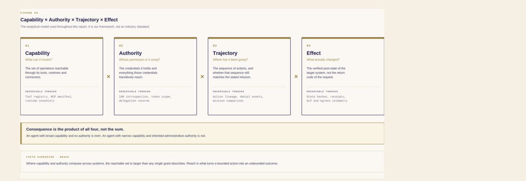Screen dimensions: 526x181
Task: Click the description 'The set of operations reachable'
Action: 47,73
